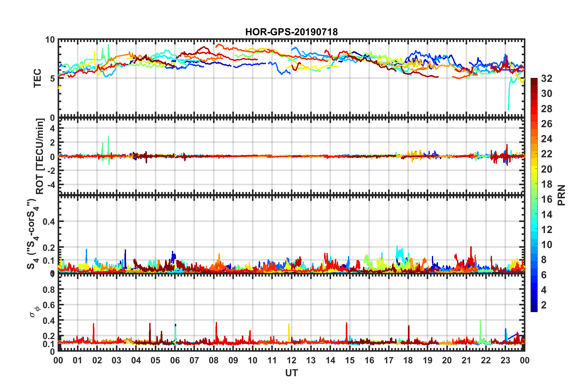Click x-axis tick label 06
Viewport: 583px width, 390px height.
tap(175, 360)
